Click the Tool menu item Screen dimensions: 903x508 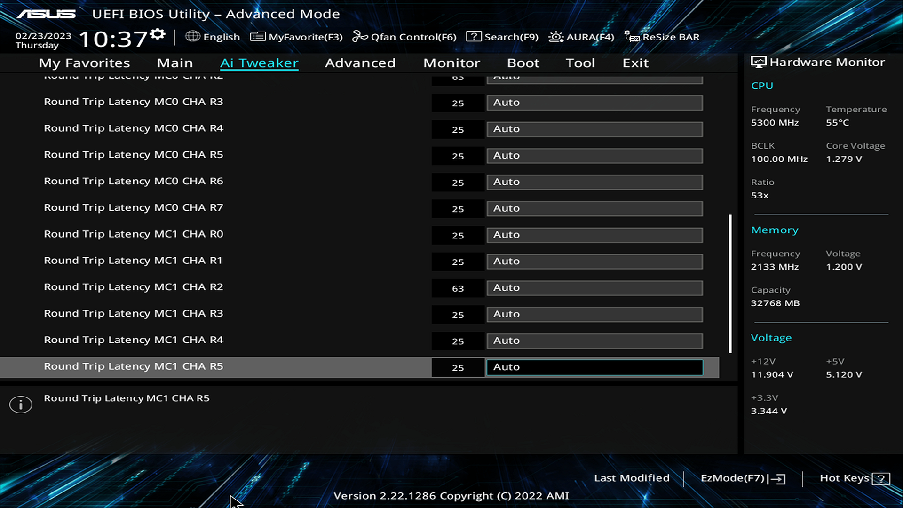click(580, 62)
